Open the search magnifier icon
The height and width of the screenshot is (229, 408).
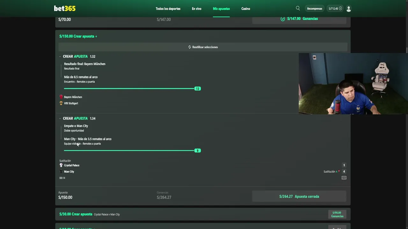coord(298,8)
